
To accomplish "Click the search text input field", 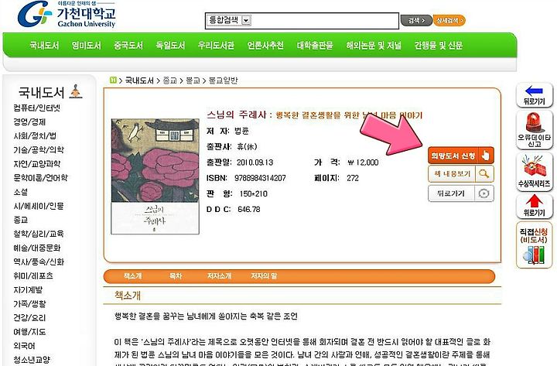I will (x=325, y=21).
